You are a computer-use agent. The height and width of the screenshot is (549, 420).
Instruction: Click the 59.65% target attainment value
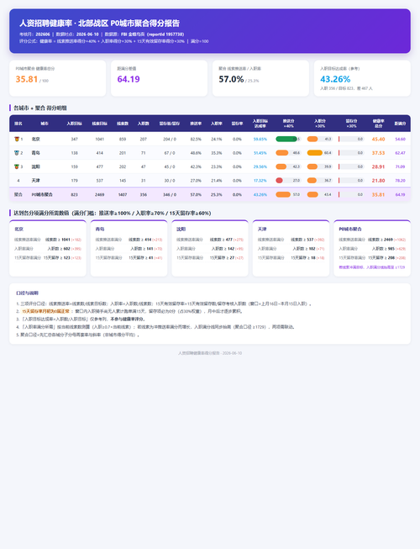(x=260, y=139)
